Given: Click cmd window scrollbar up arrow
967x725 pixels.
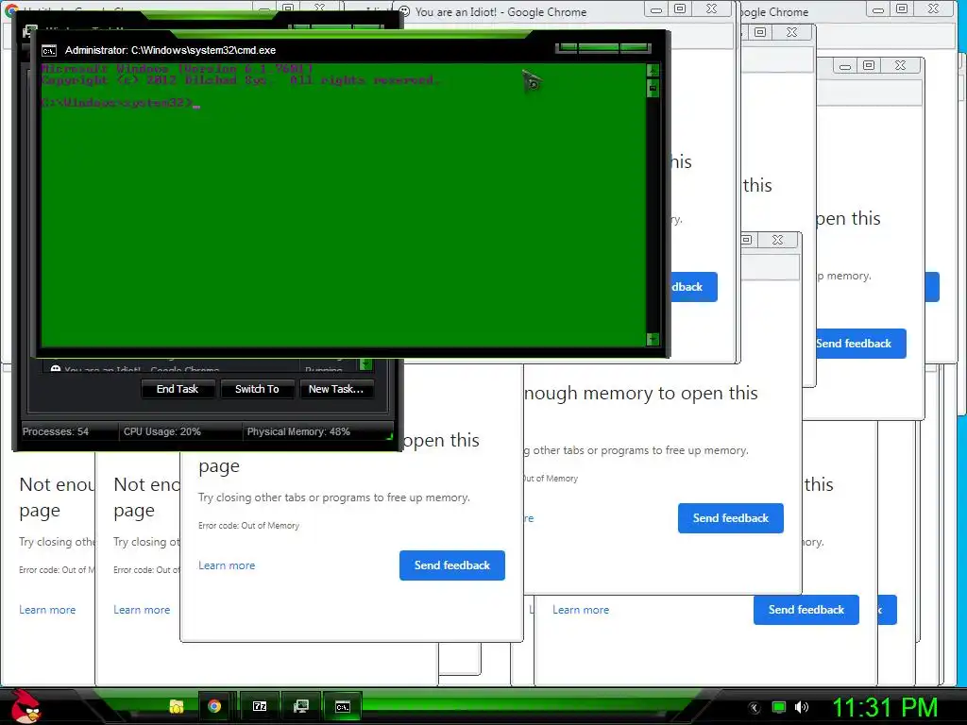Looking at the screenshot, I should (653, 69).
